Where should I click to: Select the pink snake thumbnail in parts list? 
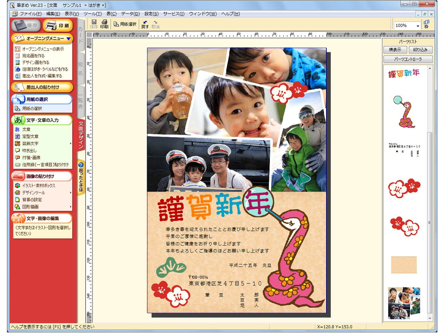pos(404,112)
